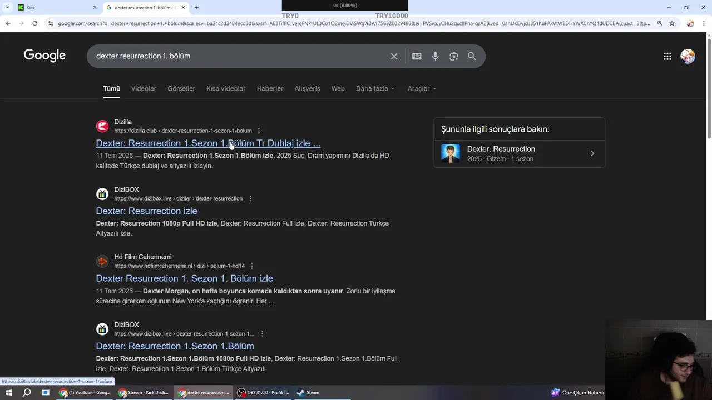The image size is (712, 400).
Task: Click the browser address bar URL
Action: tap(354, 23)
